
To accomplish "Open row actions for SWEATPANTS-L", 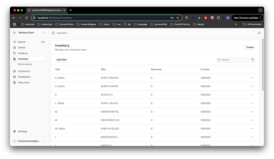I will pyautogui.click(x=253, y=137).
